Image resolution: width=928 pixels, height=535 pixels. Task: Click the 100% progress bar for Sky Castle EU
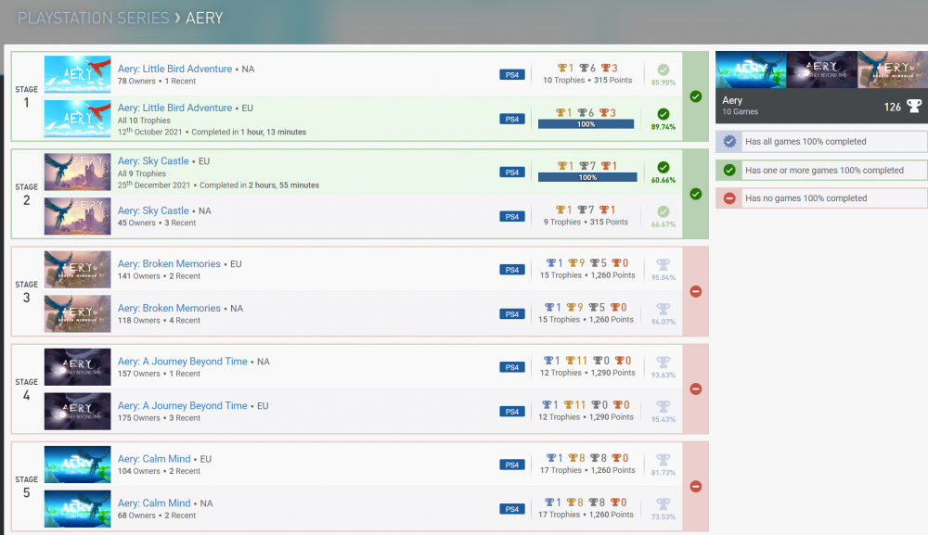point(587,177)
